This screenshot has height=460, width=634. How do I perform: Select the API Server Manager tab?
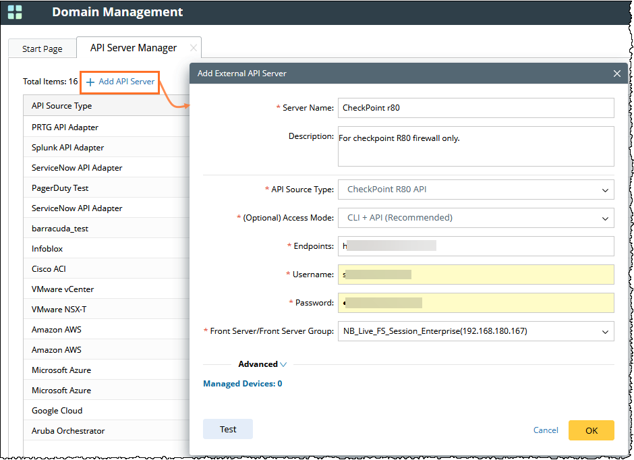click(133, 48)
